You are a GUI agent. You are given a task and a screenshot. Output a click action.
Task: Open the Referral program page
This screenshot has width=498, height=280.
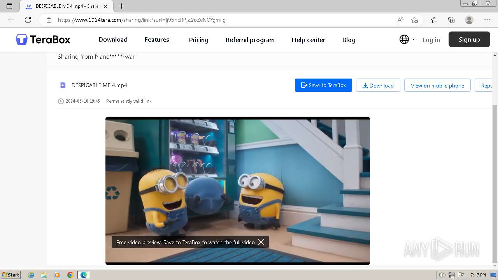[x=250, y=40]
